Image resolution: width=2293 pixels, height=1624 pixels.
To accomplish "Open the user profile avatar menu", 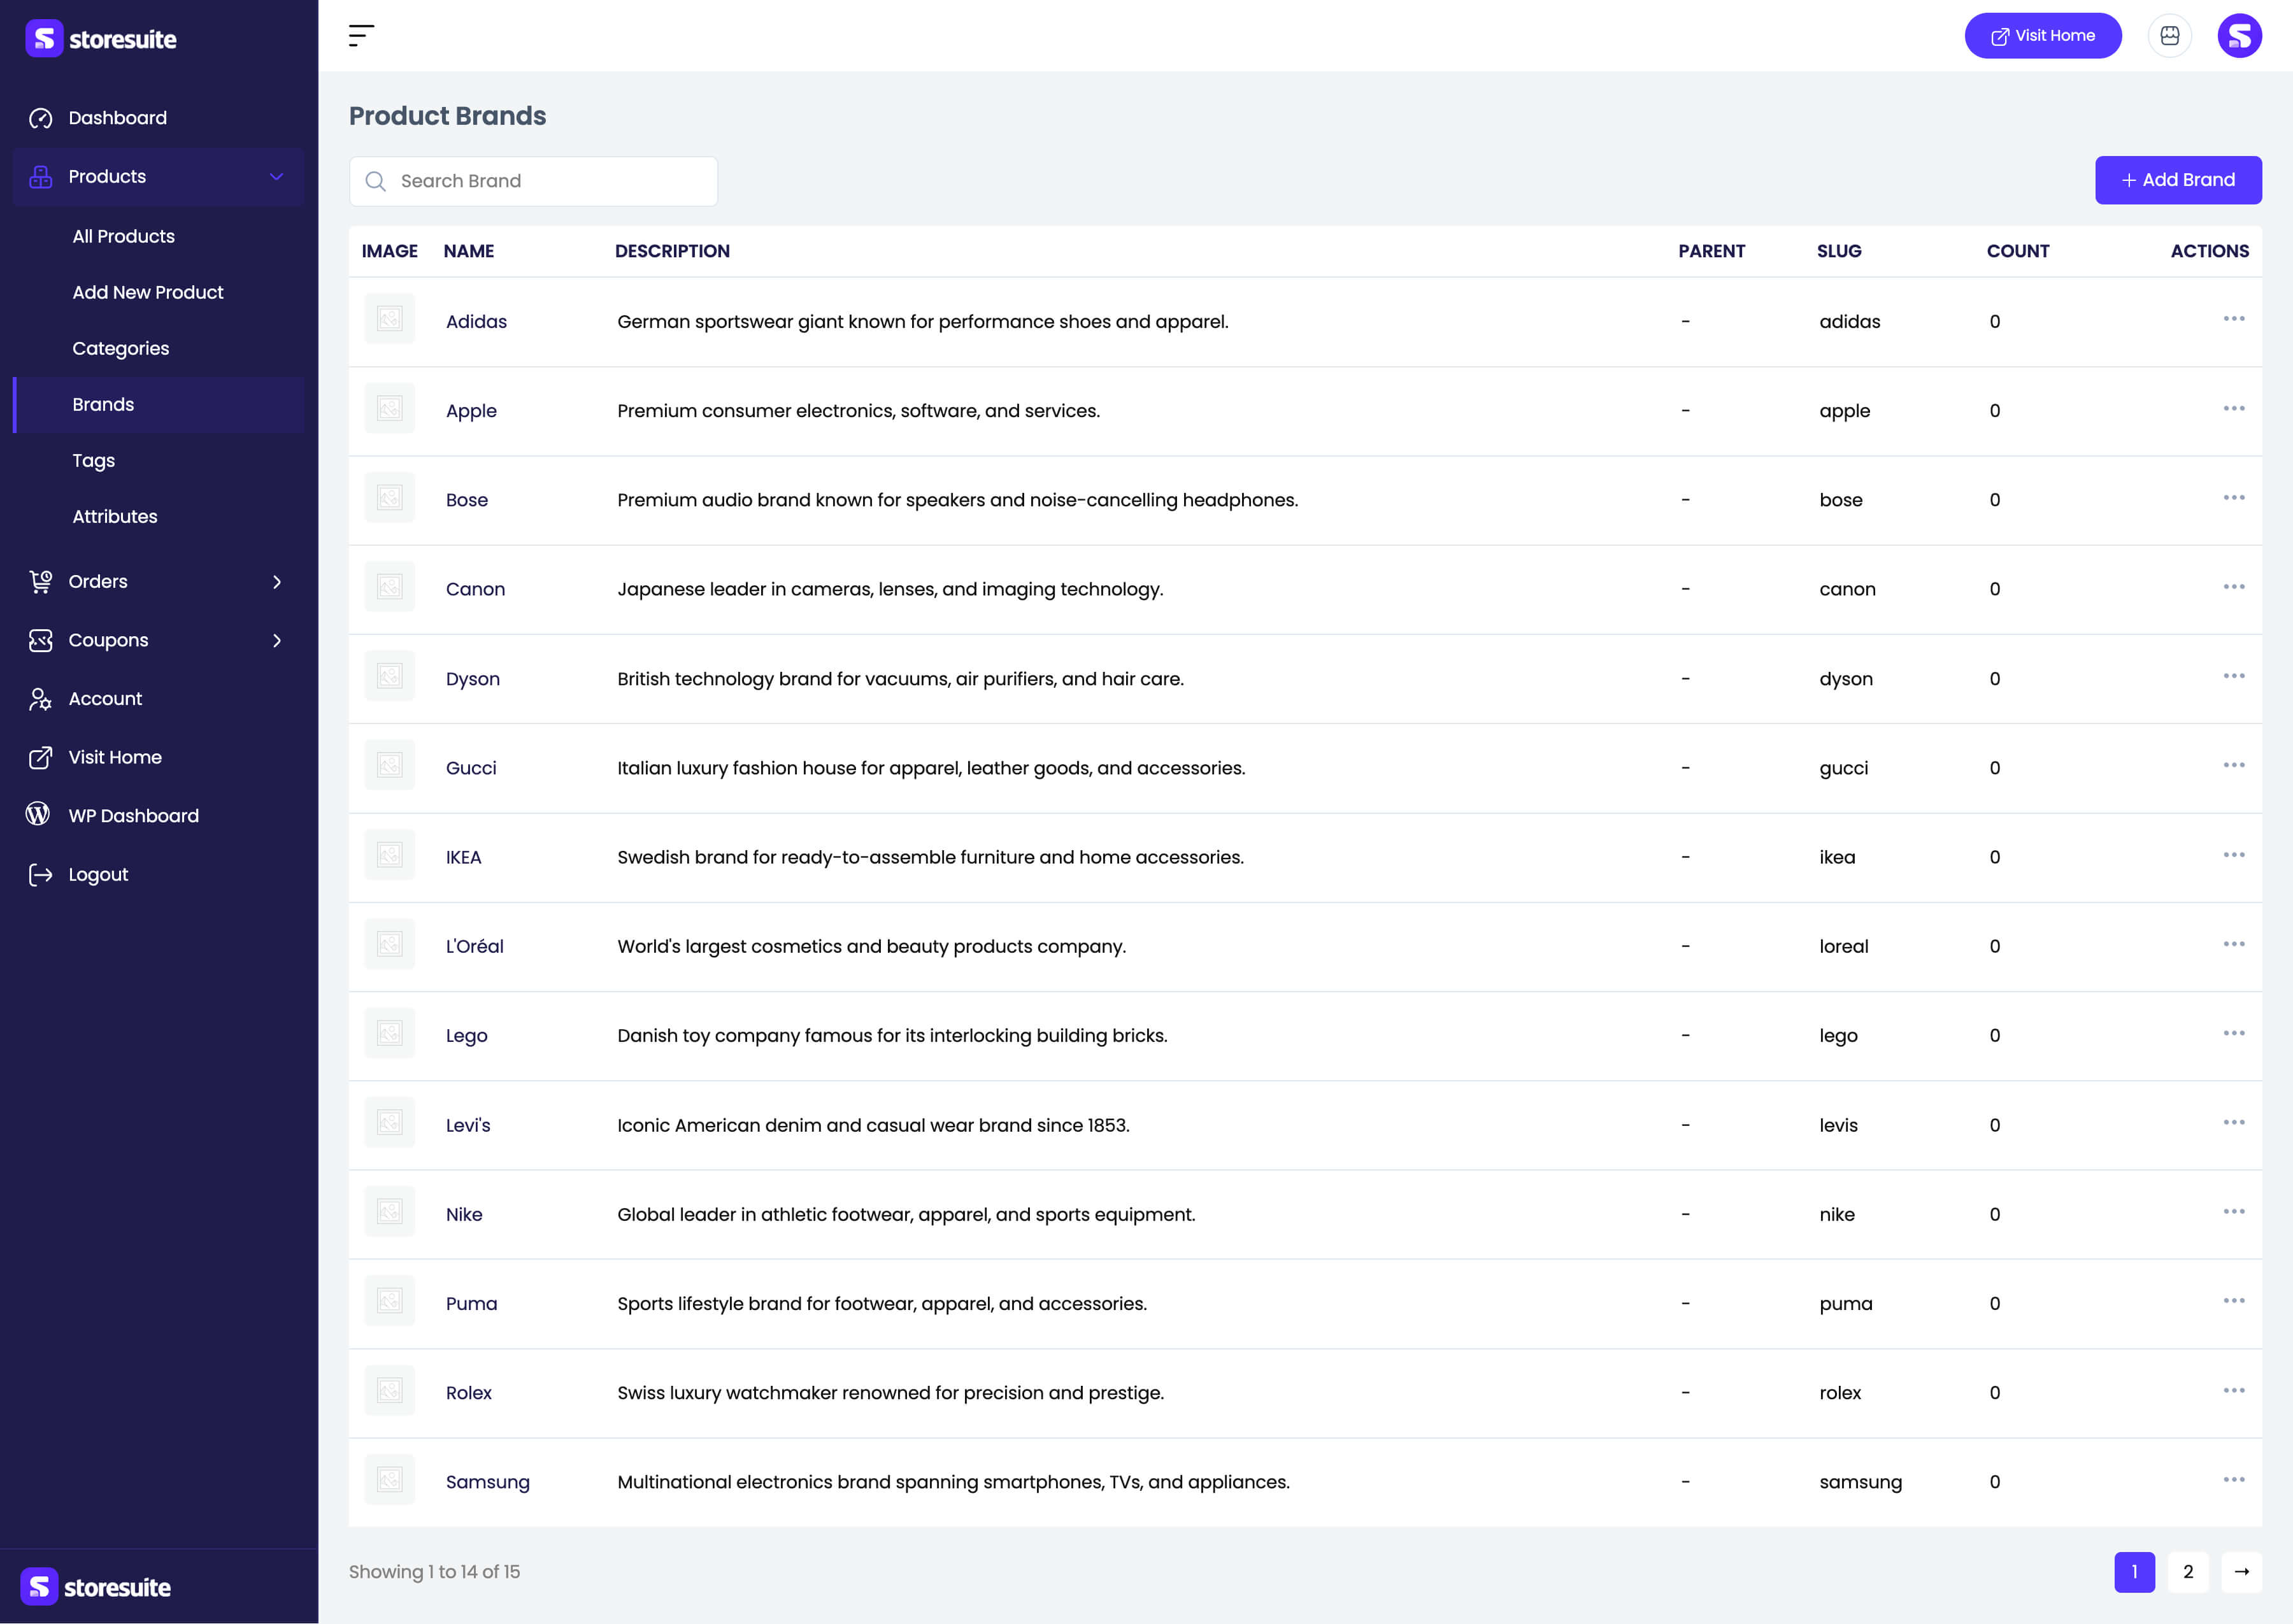I will tap(2239, 36).
